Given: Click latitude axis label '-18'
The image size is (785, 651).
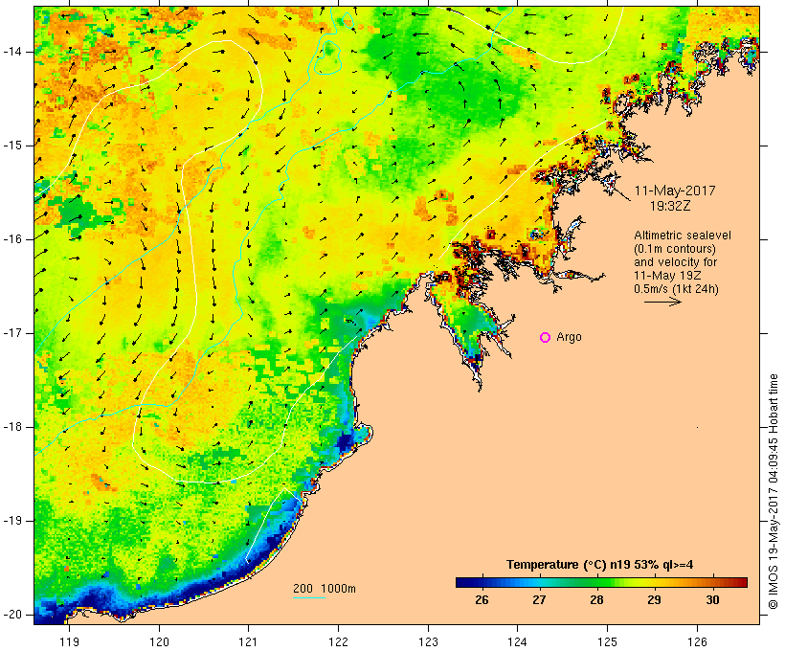Looking at the screenshot, I should tap(12, 427).
